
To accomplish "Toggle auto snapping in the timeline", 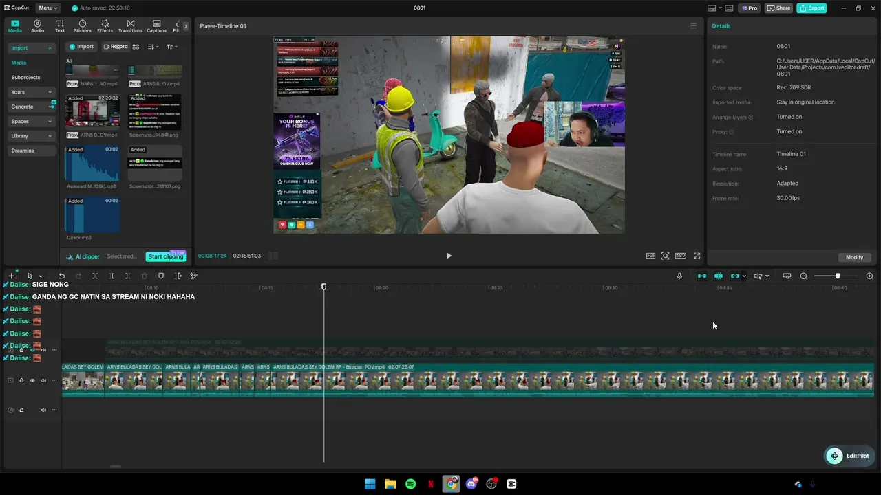I will pyautogui.click(x=719, y=276).
